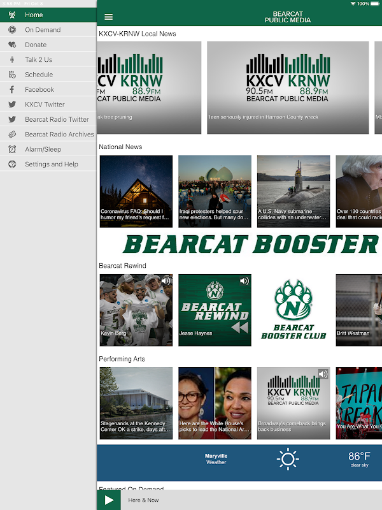Screen dimensions: 382x510
Task: Select Donate menu item
Action: (48, 45)
